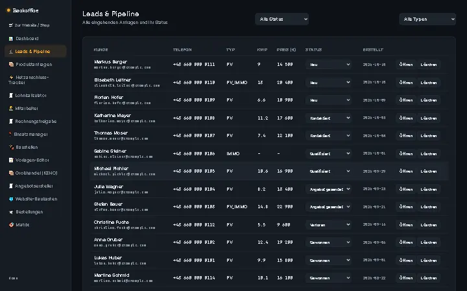Click price value 9 600
467x291 pixels.
tap(283, 225)
